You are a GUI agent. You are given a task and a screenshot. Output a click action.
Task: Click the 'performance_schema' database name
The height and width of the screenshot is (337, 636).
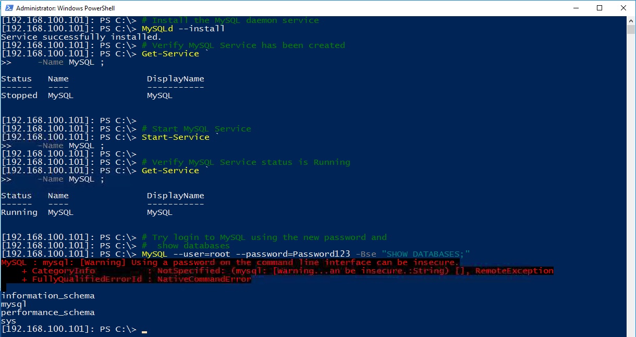[x=48, y=312]
